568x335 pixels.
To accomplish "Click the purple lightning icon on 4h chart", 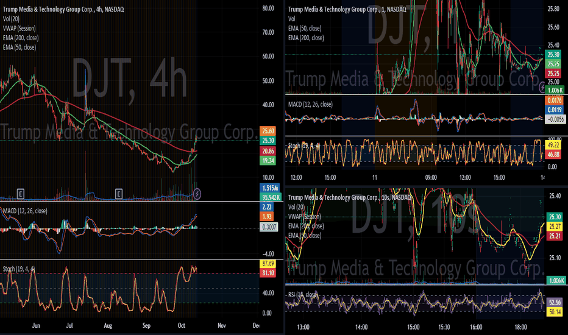I will tap(197, 194).
